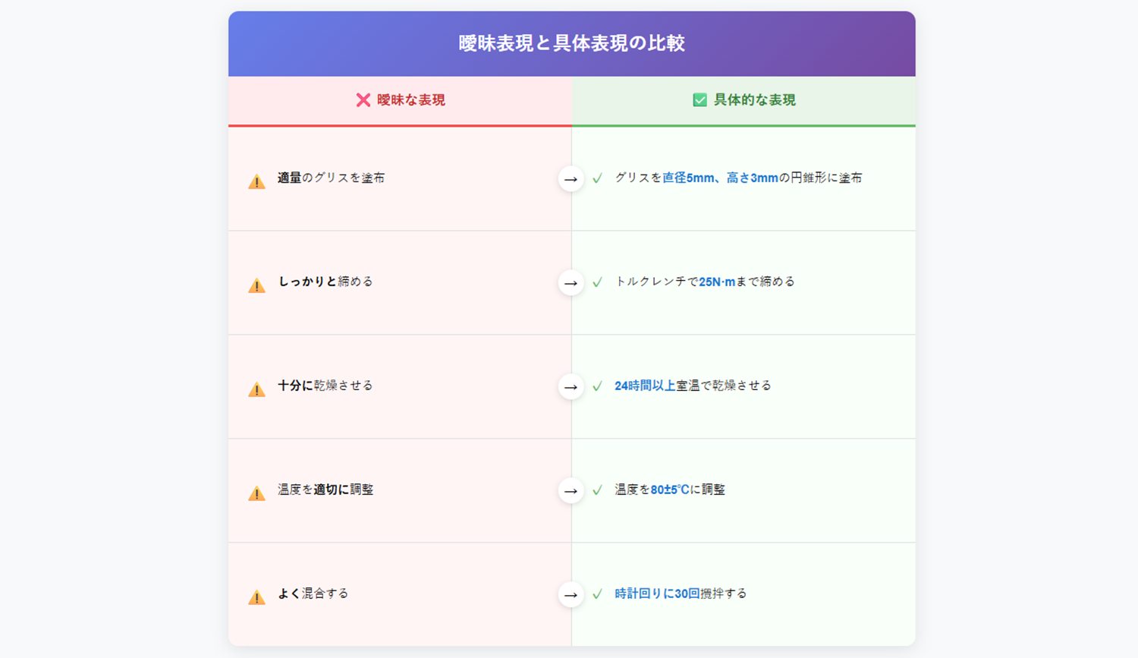Click the check mark before 温度を80±5℃

pos(598,490)
